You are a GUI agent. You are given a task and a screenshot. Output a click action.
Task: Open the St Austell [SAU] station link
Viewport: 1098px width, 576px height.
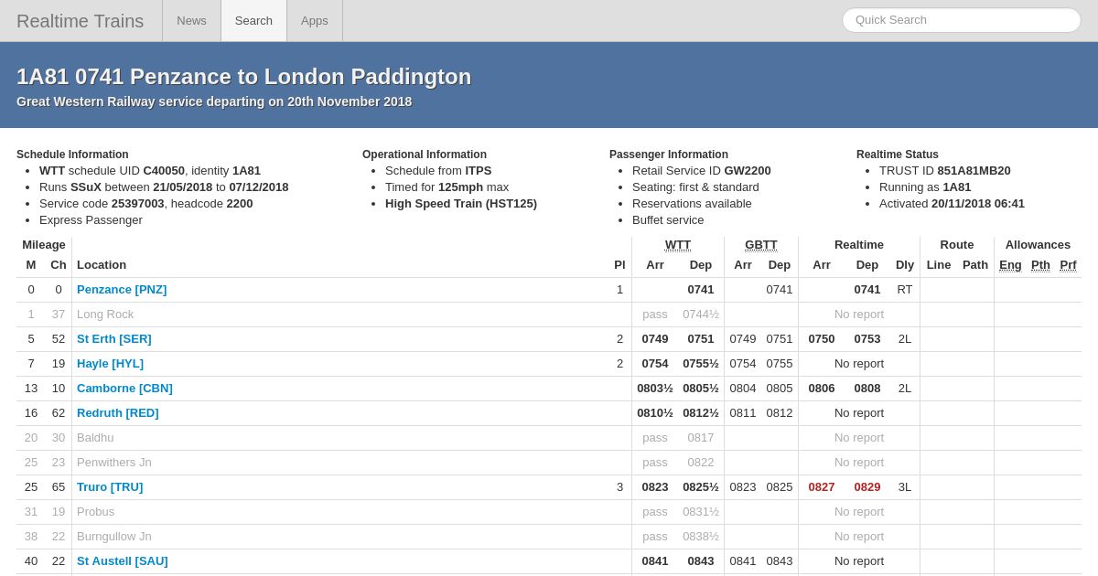coord(123,561)
